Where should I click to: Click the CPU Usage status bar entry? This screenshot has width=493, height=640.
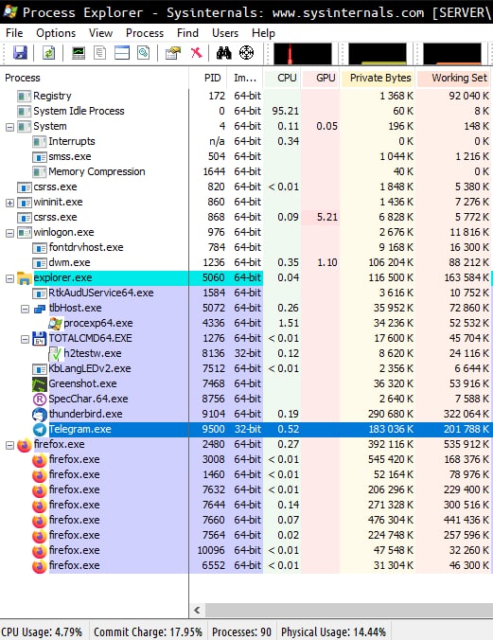click(42, 631)
